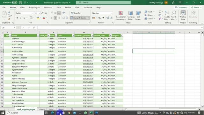Open Find & Select
The width and height of the screenshot is (204, 115).
[174, 16]
